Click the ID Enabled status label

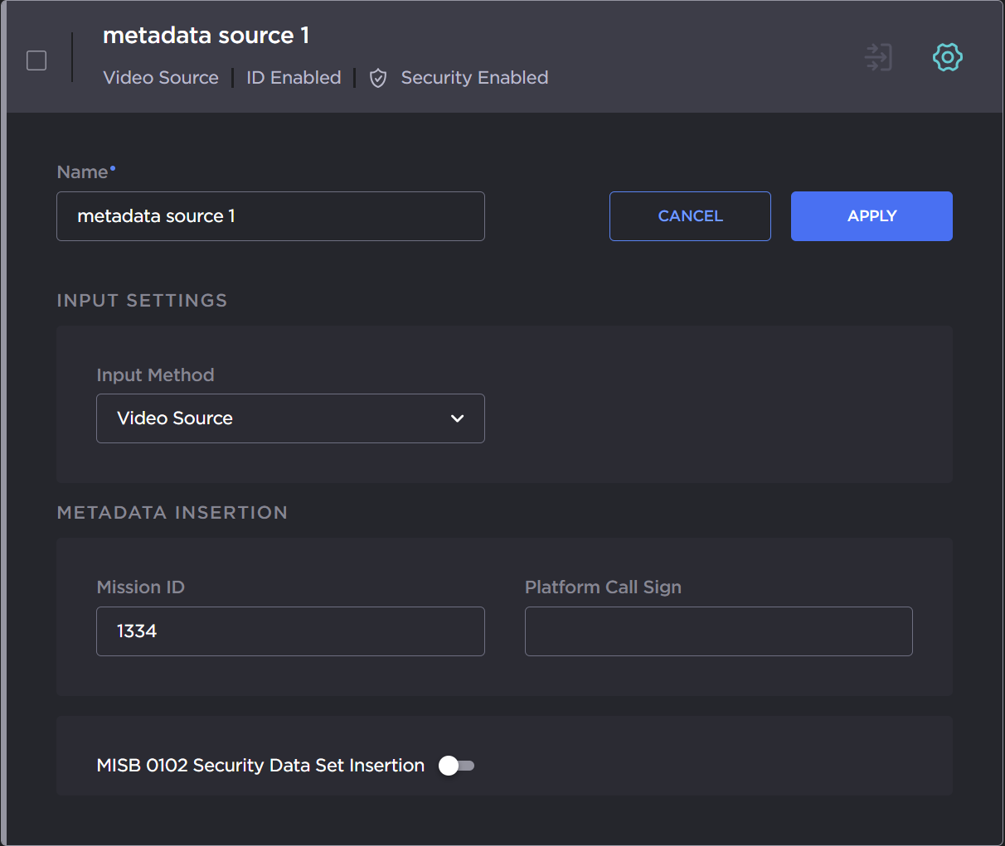coord(294,78)
